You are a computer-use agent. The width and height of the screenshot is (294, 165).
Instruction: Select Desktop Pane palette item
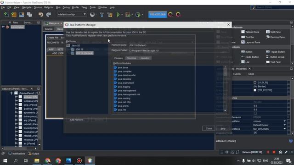pyautogui.click(x=275, y=37)
